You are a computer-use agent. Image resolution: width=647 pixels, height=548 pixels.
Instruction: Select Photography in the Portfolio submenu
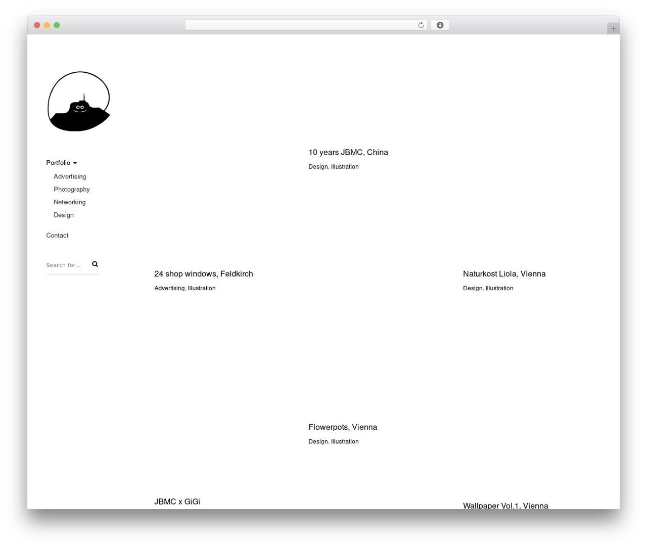pos(72,189)
